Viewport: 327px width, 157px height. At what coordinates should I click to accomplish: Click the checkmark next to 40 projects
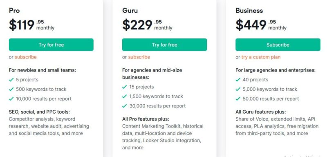(238, 80)
